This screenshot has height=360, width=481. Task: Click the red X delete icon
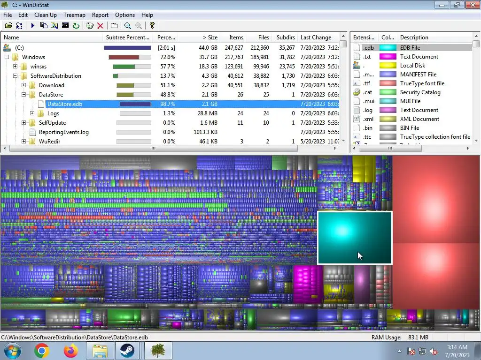(x=101, y=26)
